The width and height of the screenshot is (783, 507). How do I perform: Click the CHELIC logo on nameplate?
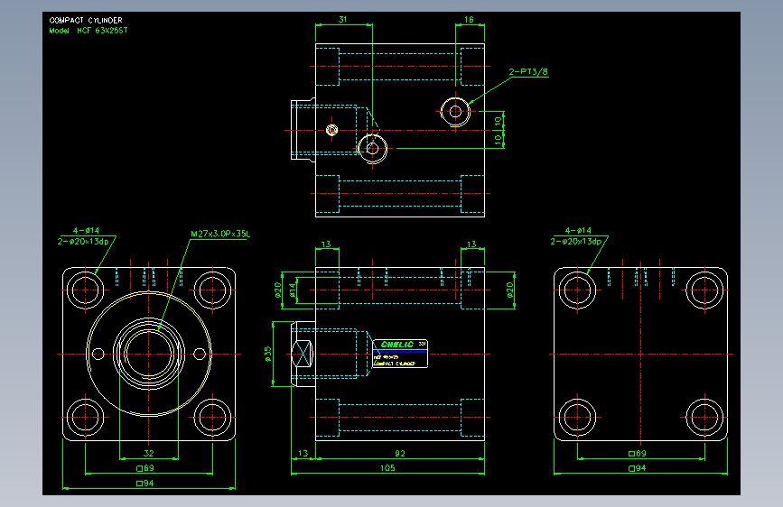click(x=397, y=345)
